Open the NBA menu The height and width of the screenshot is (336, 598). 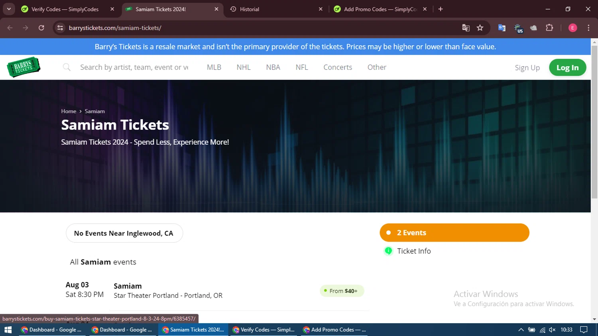[x=273, y=67]
